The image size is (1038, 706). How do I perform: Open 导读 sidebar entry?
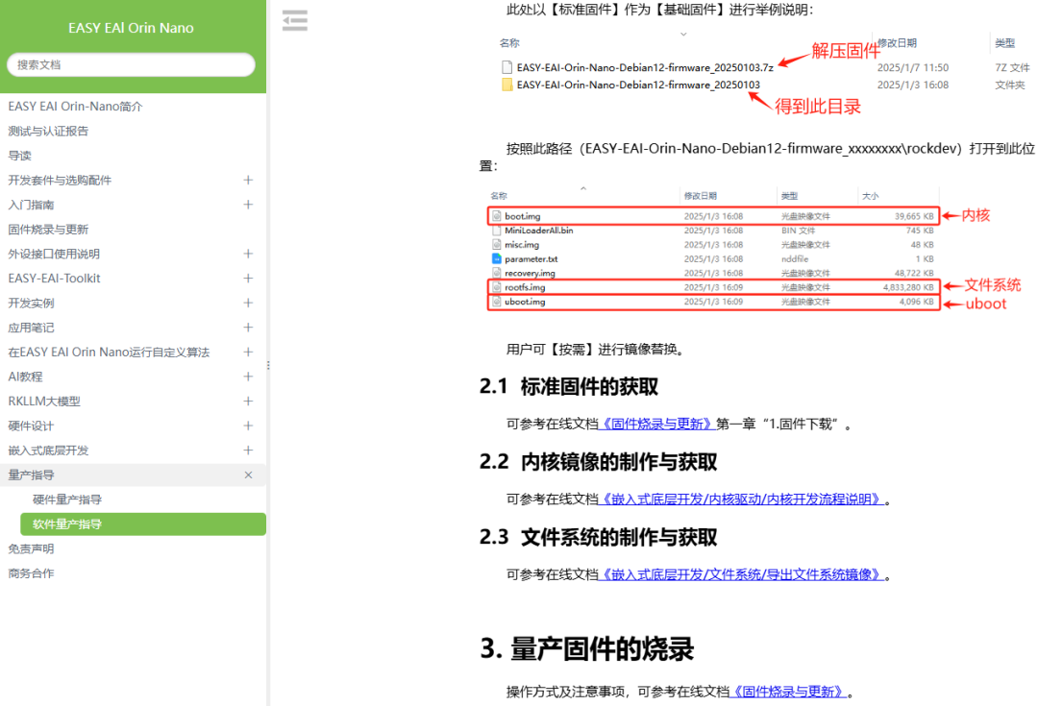point(20,156)
